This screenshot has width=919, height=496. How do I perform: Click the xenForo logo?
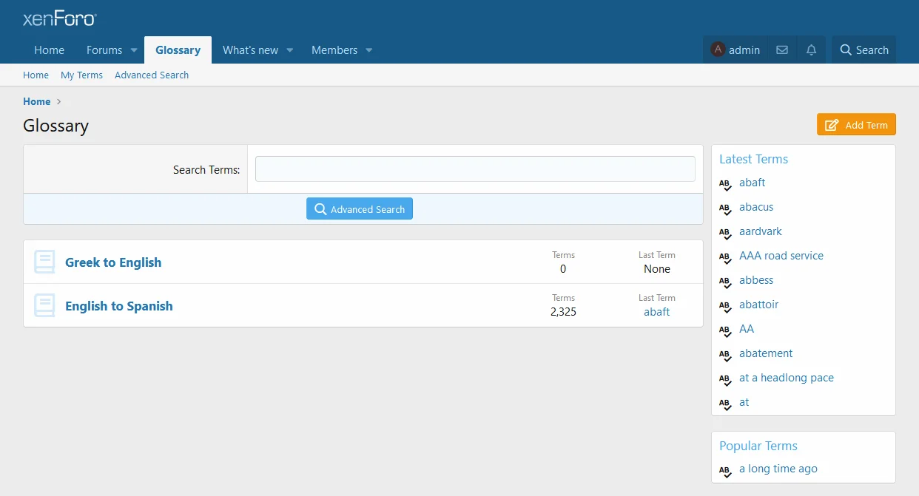59,19
